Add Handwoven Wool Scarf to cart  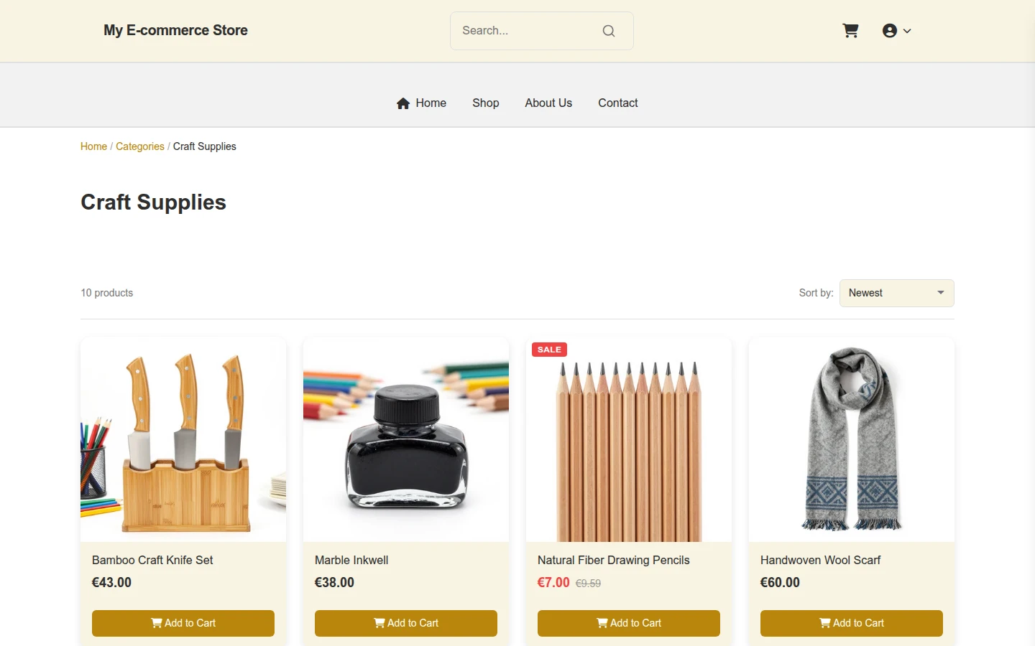(852, 623)
